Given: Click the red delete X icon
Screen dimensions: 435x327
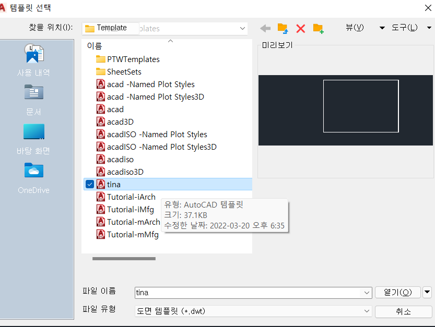Looking at the screenshot, I should (300, 28).
